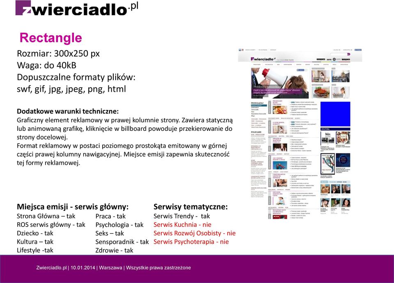The image size is (394, 283).
Task: Click the Beatles cover in the Kultura section
Action: pos(328,138)
